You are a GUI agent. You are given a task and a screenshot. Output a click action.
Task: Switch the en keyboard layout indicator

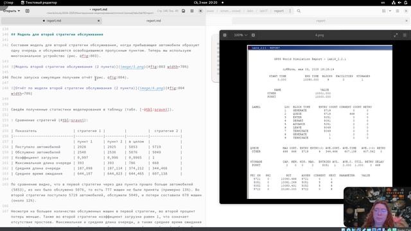[383, 3]
